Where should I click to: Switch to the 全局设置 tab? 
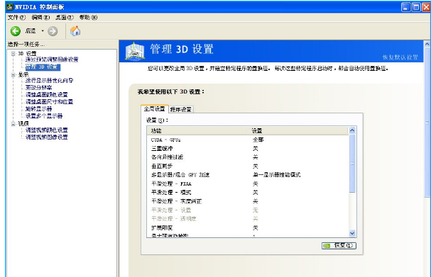pyautogui.click(x=154, y=109)
